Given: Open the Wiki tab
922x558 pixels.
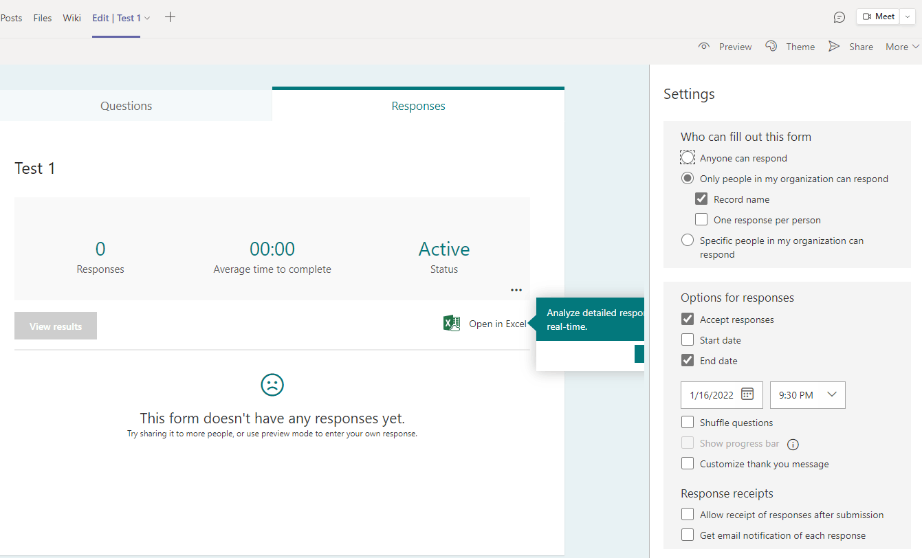Looking at the screenshot, I should click(x=72, y=18).
